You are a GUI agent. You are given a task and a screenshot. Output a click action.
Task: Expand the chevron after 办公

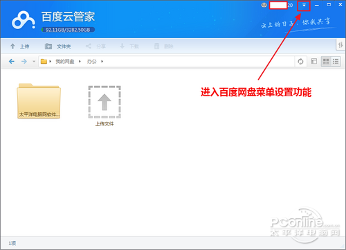[102, 62]
